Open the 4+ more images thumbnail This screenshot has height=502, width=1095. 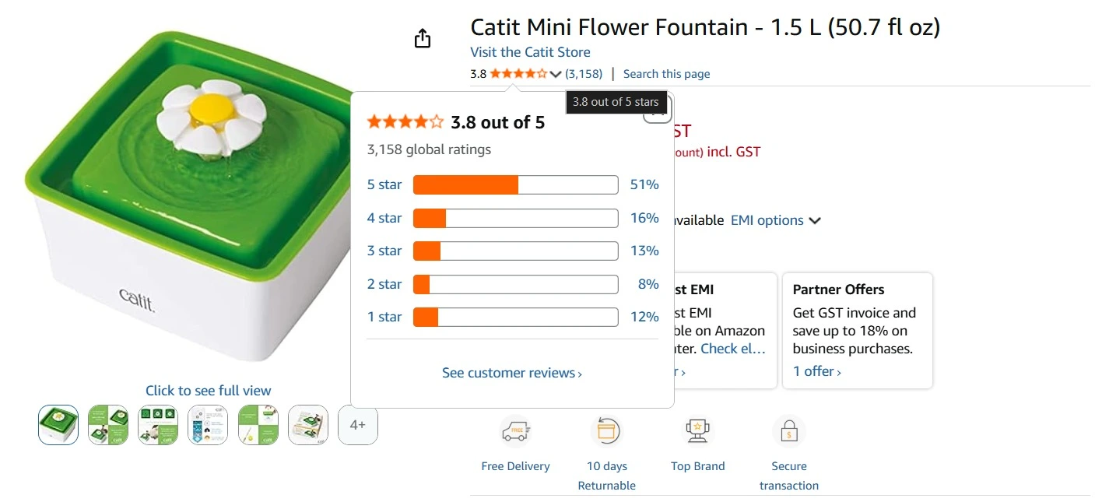click(358, 425)
